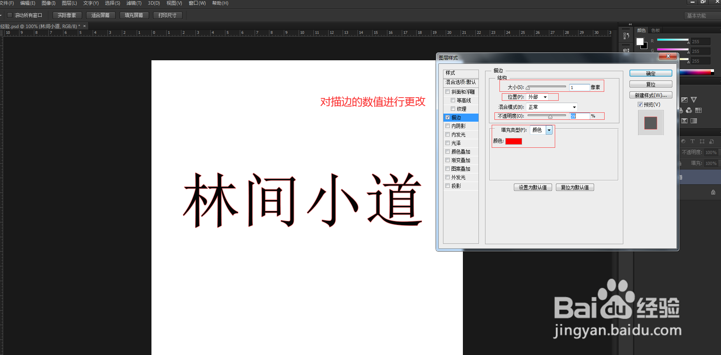This screenshot has height=355, width=721.
Task: Uncheck the 预览 preview checkbox
Action: [x=640, y=104]
